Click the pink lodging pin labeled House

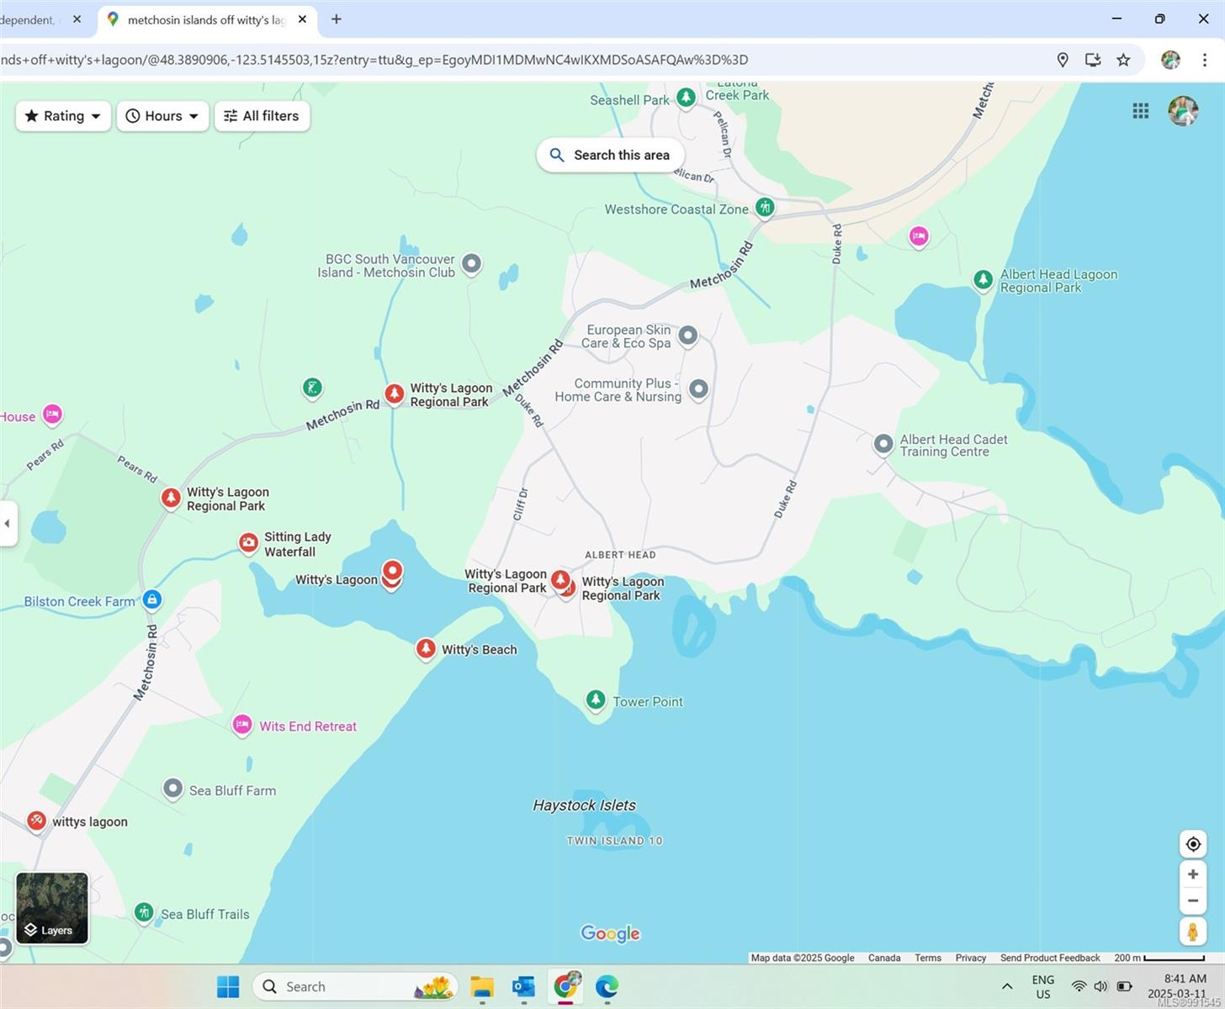coord(52,413)
